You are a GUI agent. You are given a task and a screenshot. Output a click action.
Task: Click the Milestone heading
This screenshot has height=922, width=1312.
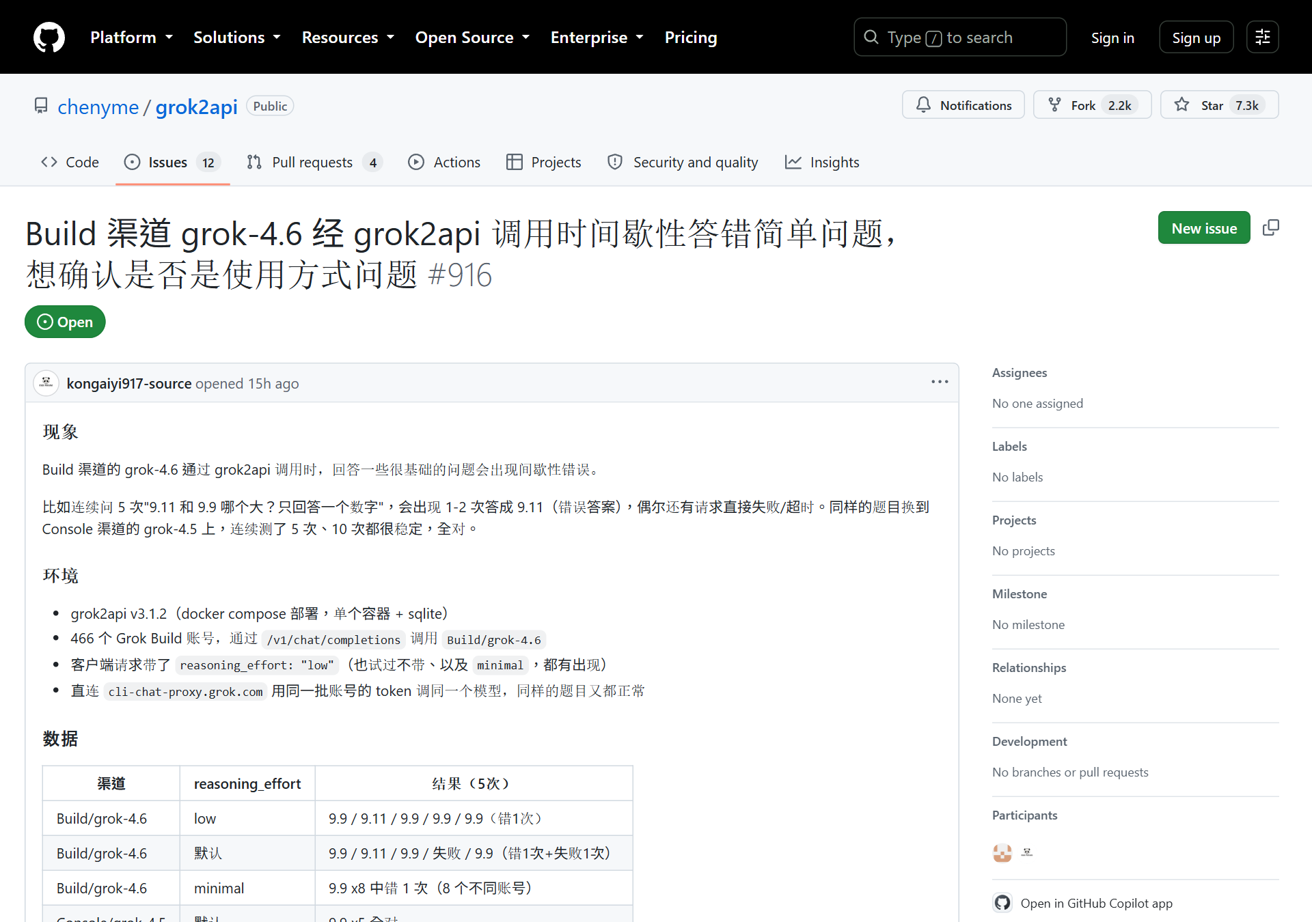[x=1020, y=594]
